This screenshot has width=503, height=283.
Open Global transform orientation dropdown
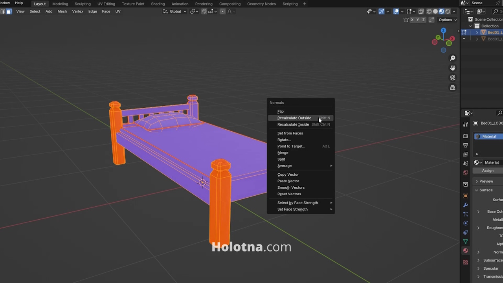point(175,11)
